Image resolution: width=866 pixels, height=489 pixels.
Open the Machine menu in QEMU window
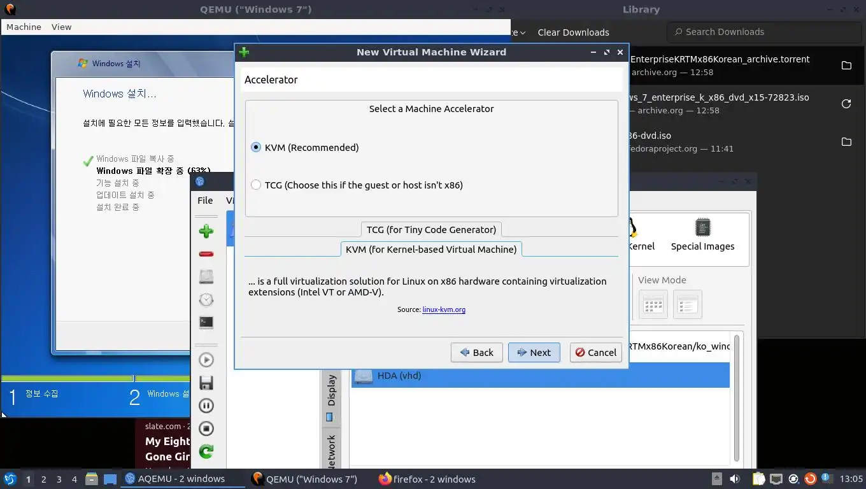pos(24,27)
